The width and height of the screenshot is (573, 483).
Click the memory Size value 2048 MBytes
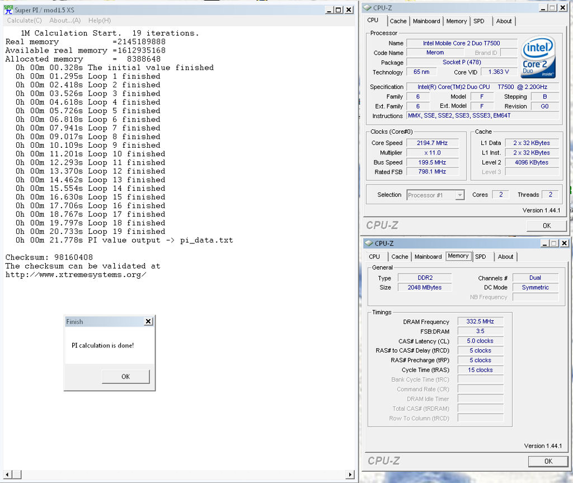point(425,287)
